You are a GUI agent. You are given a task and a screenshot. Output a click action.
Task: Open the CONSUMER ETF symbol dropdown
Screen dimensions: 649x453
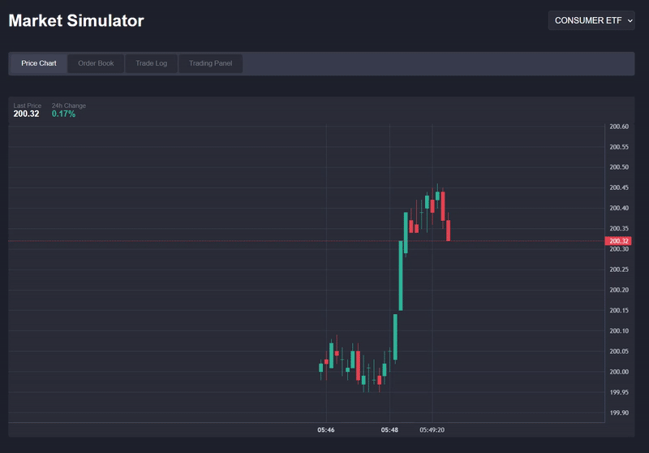pos(591,20)
